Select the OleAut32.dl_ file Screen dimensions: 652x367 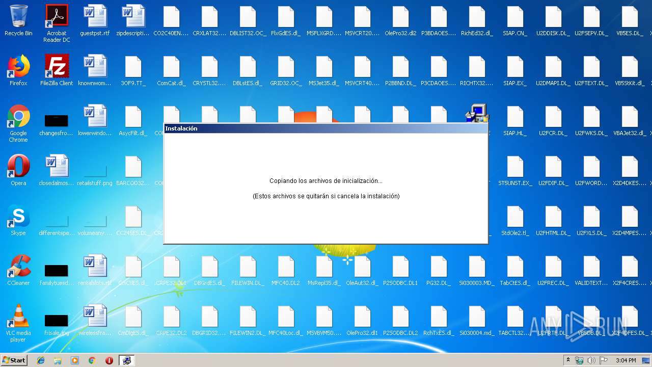pos(362,270)
